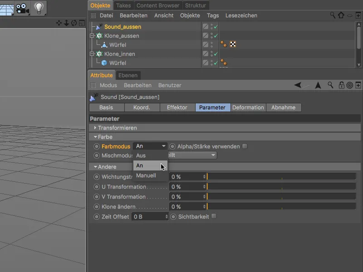
Task: Click the U Transformation keyframe circle
Action: tap(97, 187)
